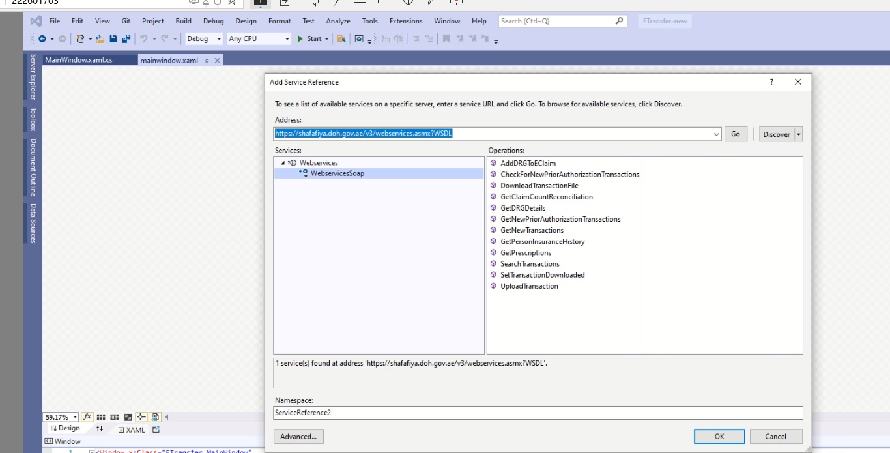Image resolution: width=890 pixels, height=453 pixels.
Task: Click the Advanced... button
Action: (x=298, y=437)
